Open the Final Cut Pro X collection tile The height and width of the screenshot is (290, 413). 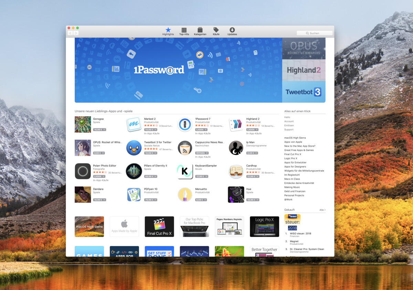[159, 226]
